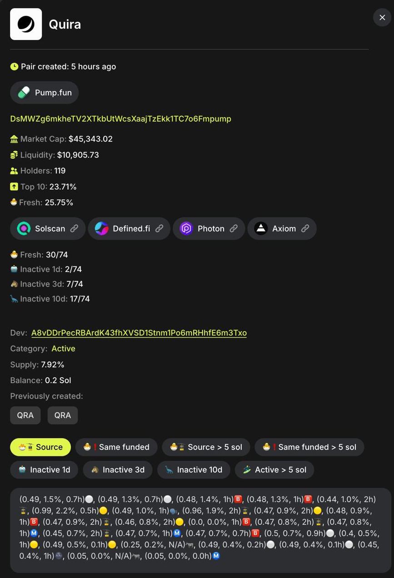Switch to the Inactive 10d filter
Image resolution: width=394 pixels, height=578 pixels.
pyautogui.click(x=193, y=470)
